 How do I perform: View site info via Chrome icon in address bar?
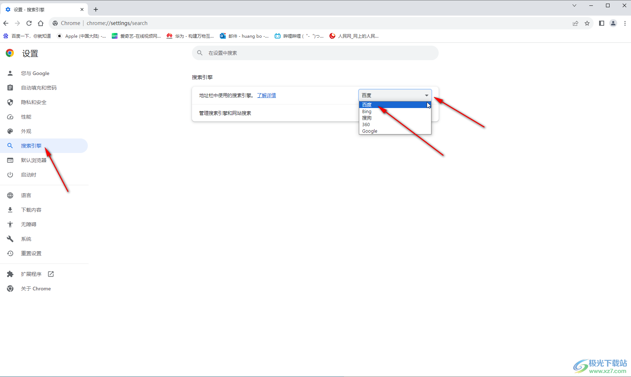pyautogui.click(x=55, y=23)
